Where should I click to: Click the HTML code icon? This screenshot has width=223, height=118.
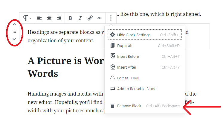(x=112, y=78)
